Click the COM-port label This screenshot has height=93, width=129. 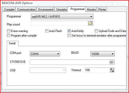[16, 53]
